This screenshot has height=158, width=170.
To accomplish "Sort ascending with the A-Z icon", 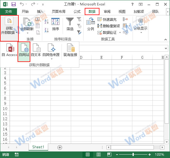I will point(46,21).
